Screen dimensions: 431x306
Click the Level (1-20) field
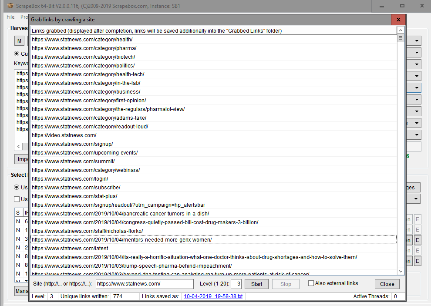point(236,284)
